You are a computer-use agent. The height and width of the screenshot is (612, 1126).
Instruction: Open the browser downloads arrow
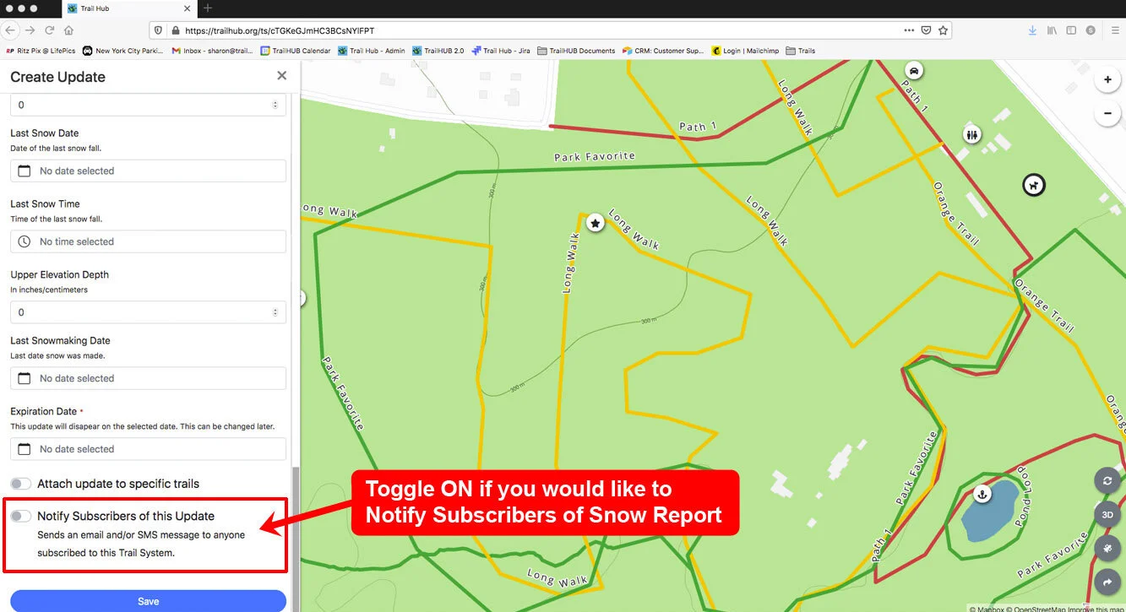(1032, 30)
